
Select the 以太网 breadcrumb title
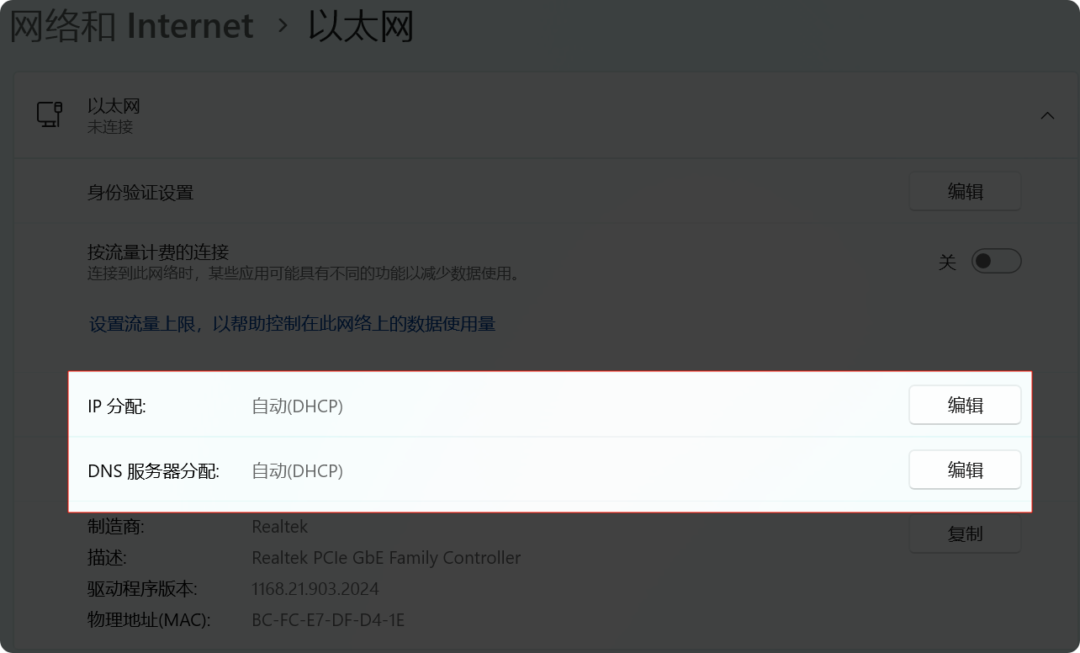(x=361, y=26)
